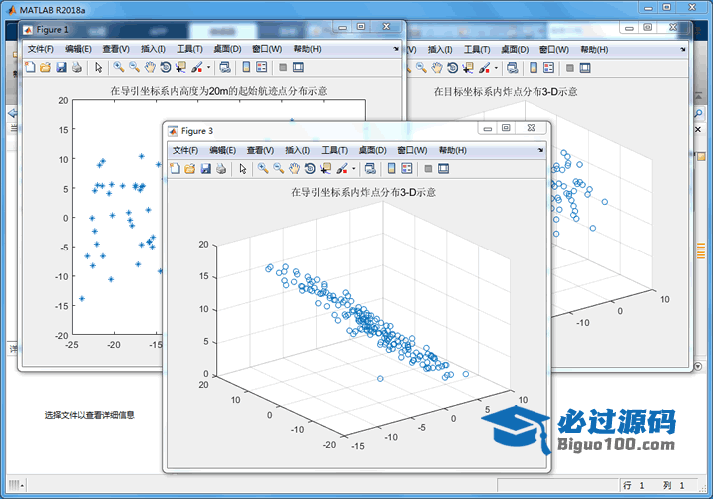Open 工具(T) menu in Figure 3
This screenshot has width=713, height=499.
(335, 150)
